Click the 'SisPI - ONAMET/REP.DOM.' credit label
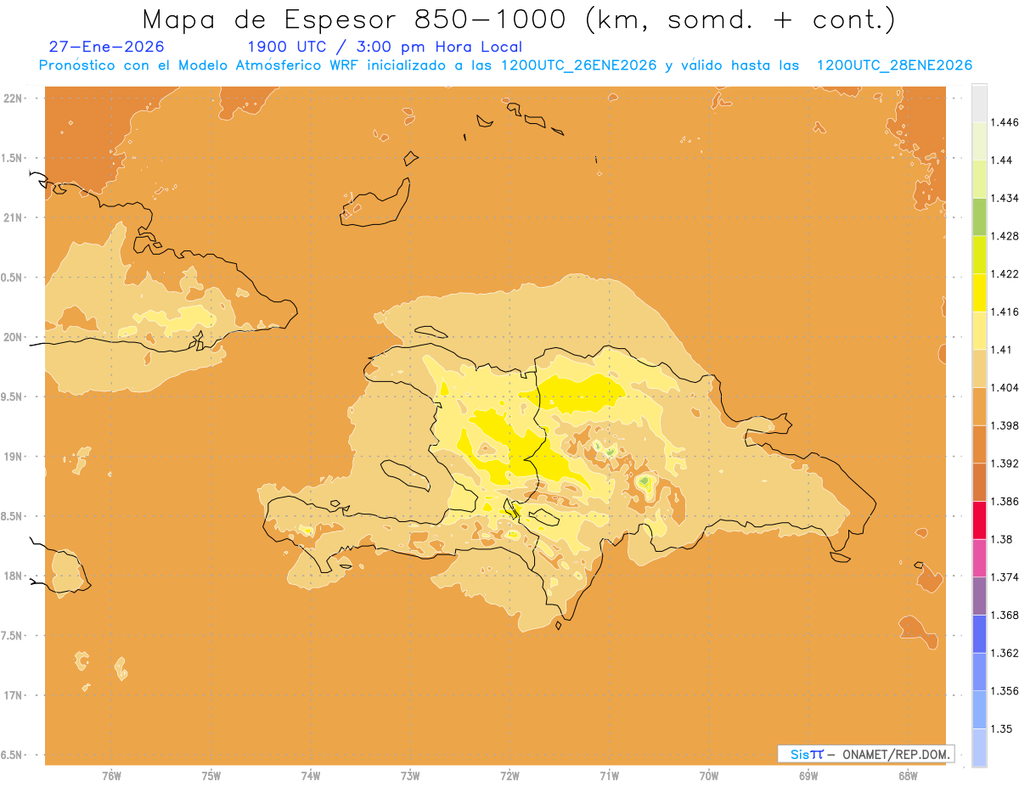 click(865, 754)
